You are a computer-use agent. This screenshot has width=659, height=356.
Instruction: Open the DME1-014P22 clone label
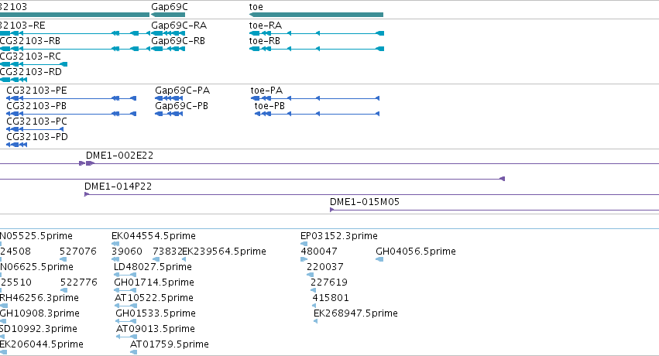click(x=118, y=187)
